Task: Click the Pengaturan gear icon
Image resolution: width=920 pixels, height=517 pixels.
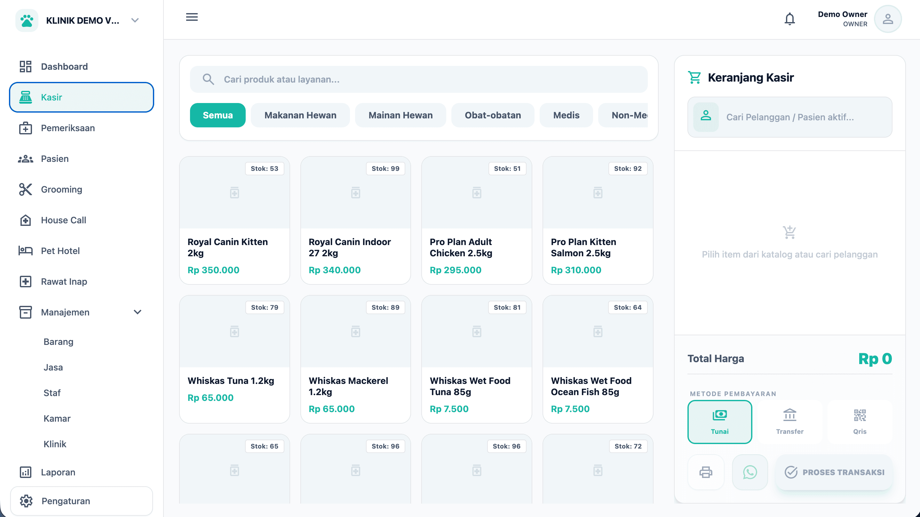Action: pos(26,501)
